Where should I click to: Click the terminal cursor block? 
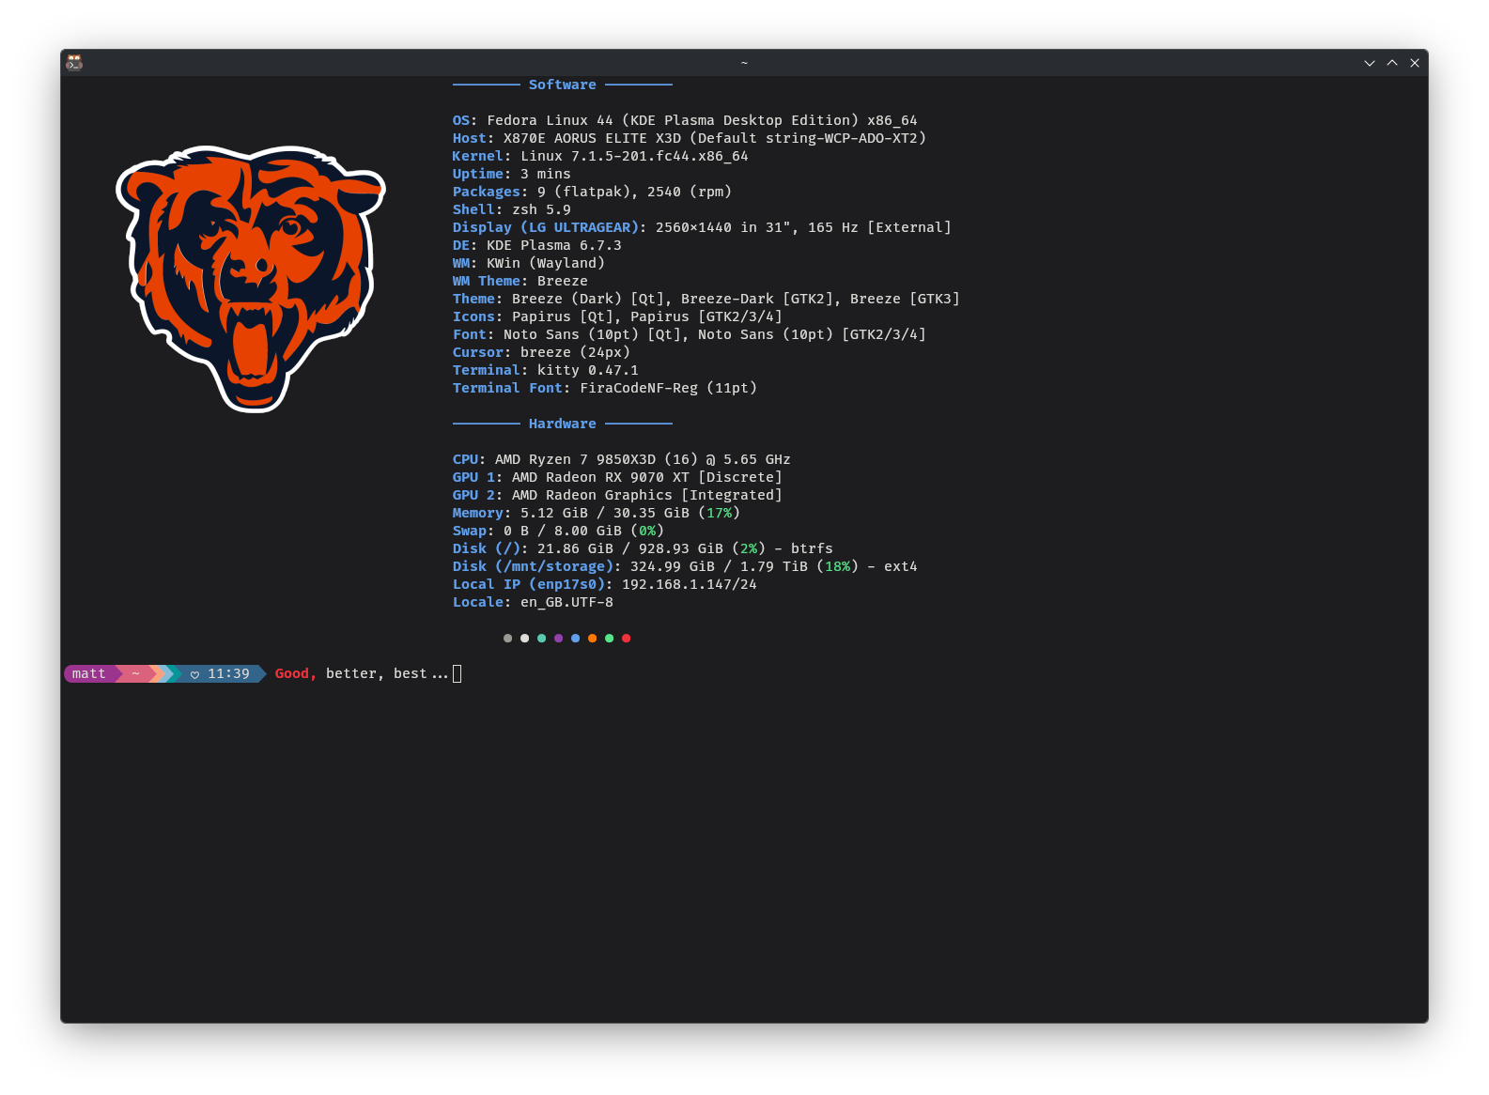click(x=458, y=673)
